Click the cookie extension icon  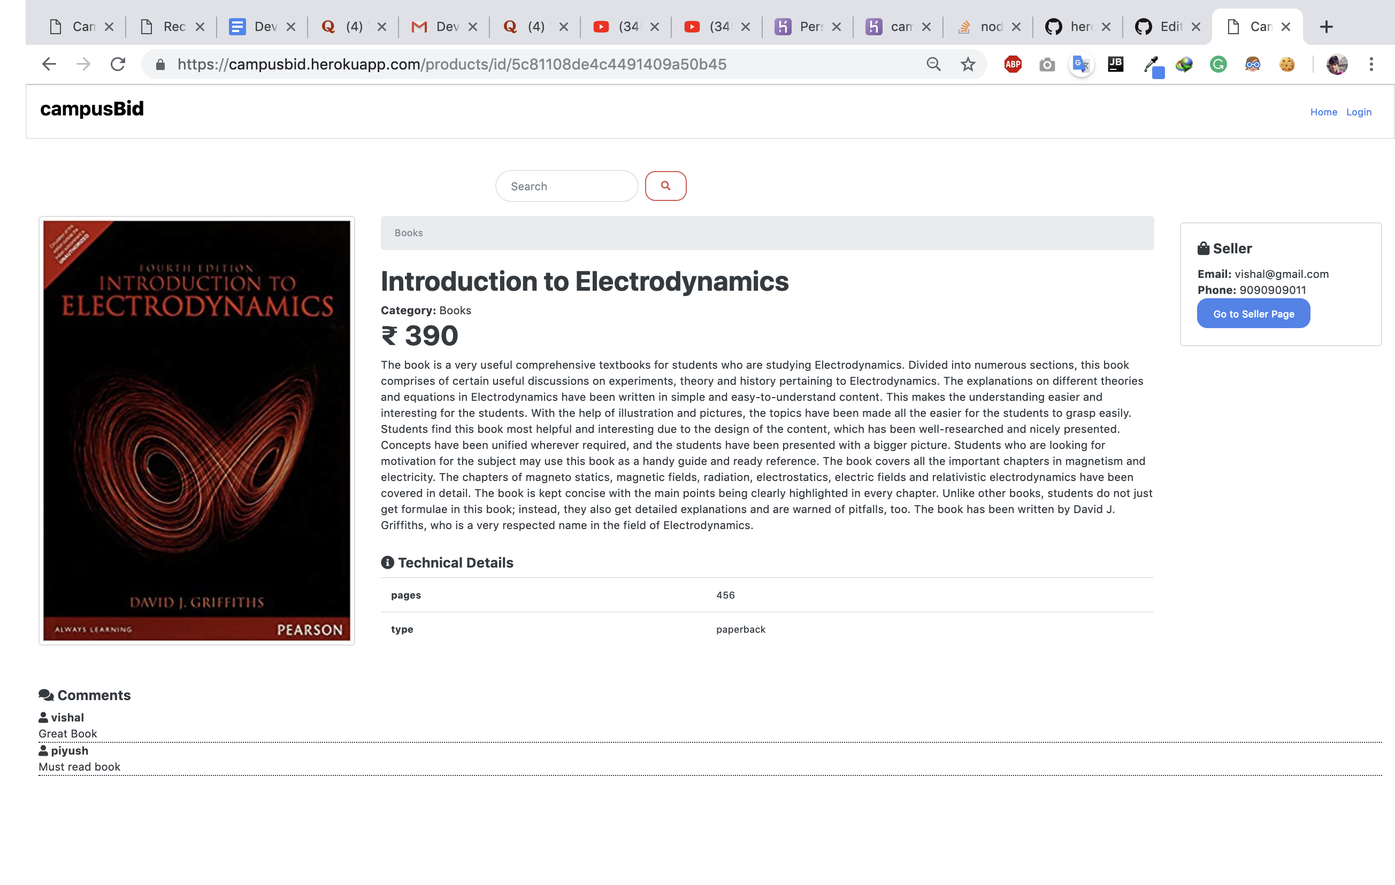pyautogui.click(x=1286, y=64)
